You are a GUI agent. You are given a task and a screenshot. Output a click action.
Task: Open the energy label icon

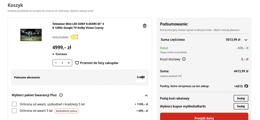(74, 37)
